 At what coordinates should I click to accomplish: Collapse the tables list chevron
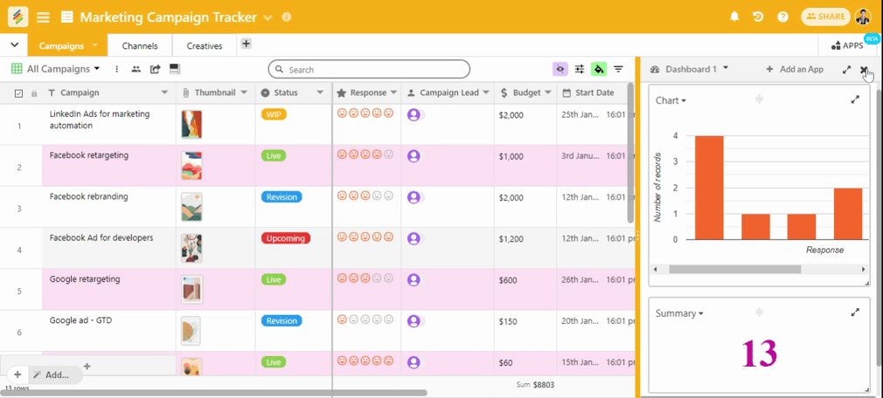click(14, 45)
